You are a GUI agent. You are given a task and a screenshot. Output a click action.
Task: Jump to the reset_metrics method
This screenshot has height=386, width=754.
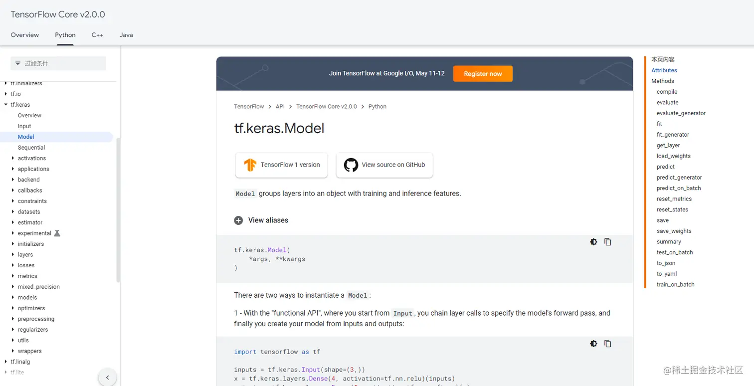(x=674, y=199)
